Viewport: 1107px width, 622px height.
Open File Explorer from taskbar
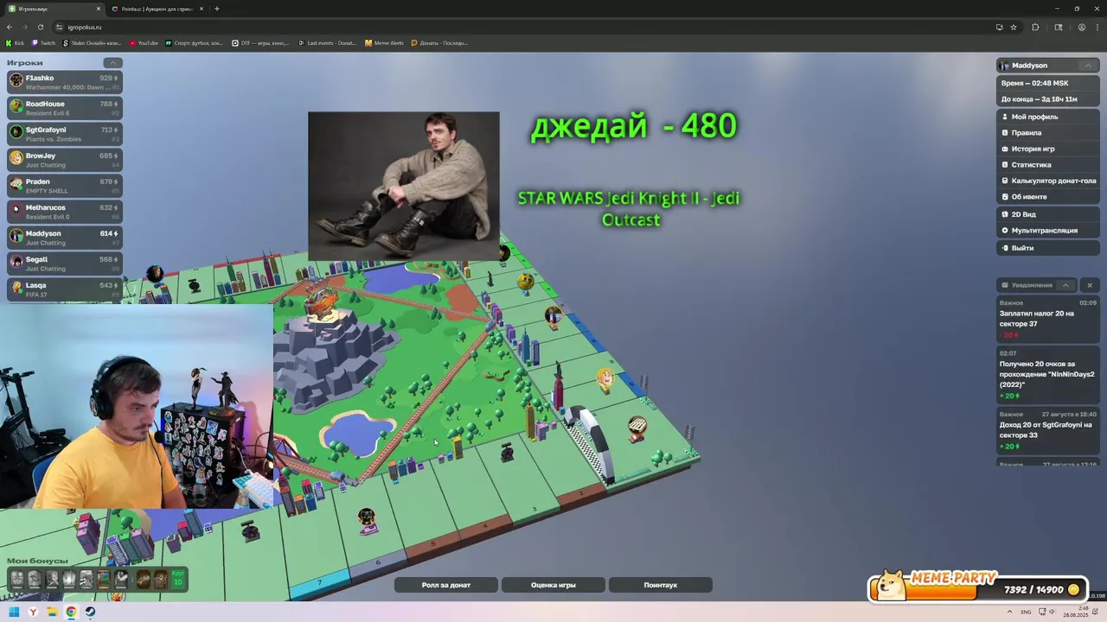coord(52,612)
